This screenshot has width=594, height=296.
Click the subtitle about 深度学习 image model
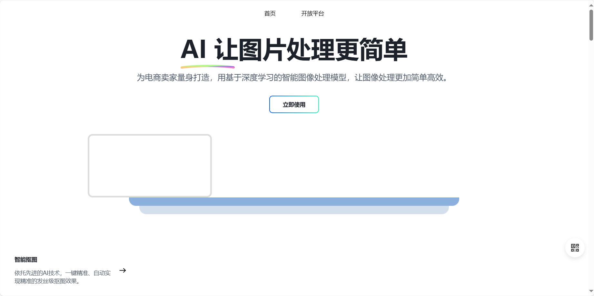coord(292,78)
